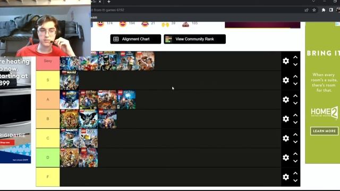Select the S tier label

48,80
